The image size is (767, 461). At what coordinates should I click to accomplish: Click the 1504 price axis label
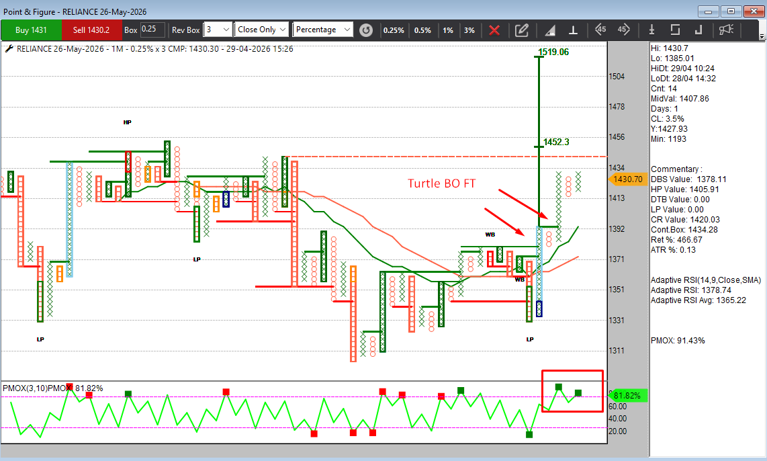(x=617, y=77)
